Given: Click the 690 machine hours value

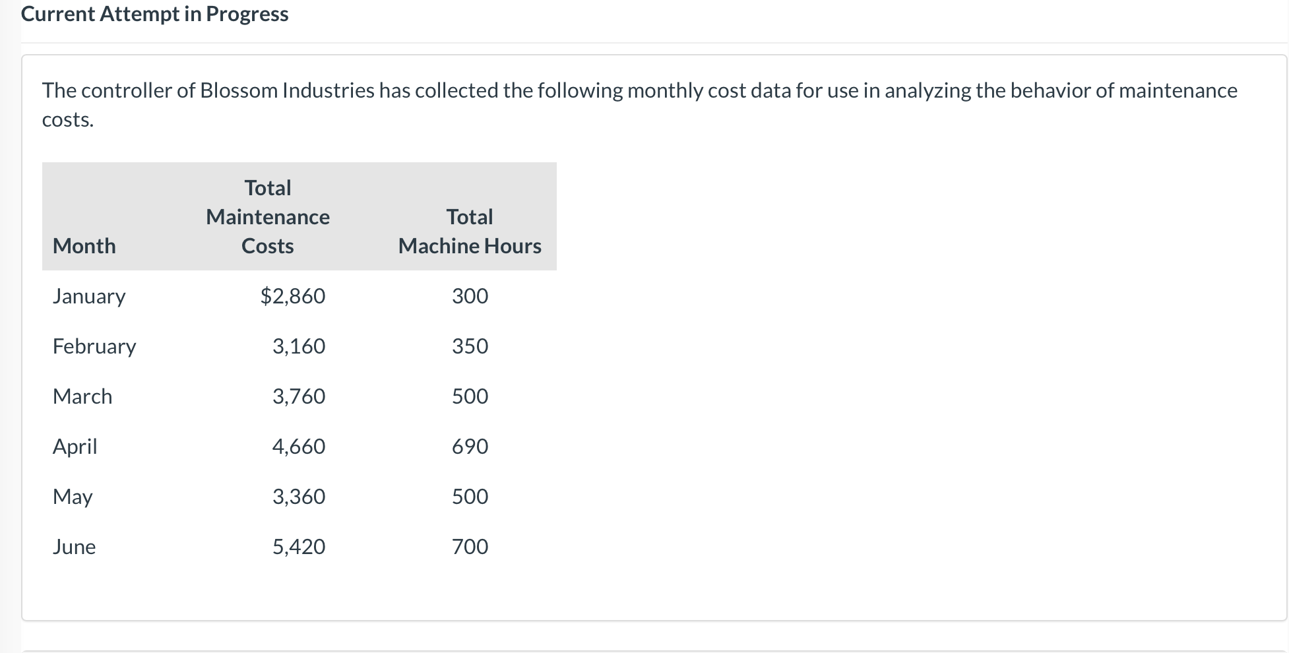Looking at the screenshot, I should [470, 447].
